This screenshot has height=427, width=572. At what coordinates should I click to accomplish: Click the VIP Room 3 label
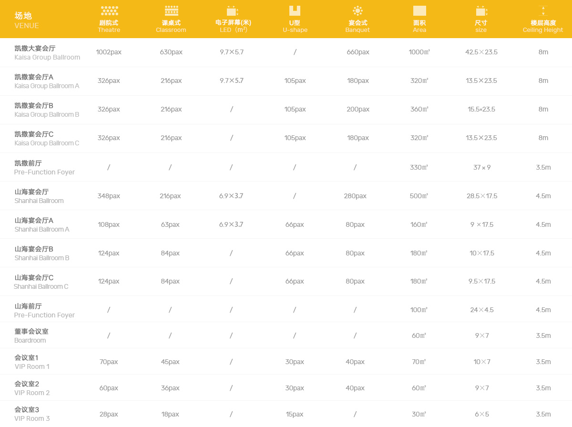coord(31,414)
